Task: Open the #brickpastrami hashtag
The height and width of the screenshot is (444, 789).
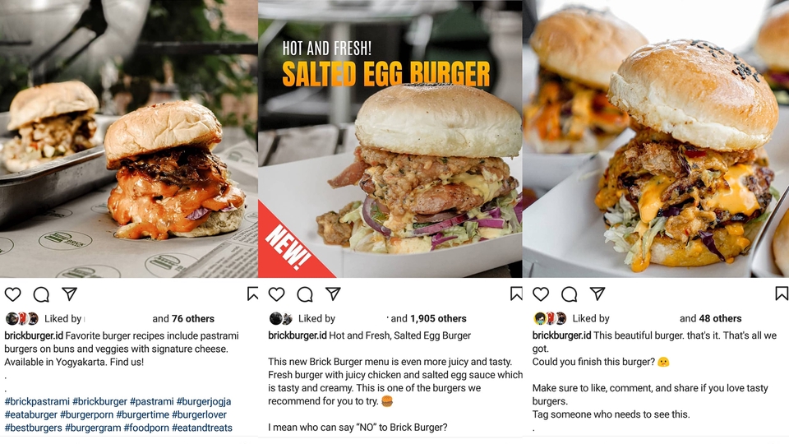Action: tap(37, 402)
